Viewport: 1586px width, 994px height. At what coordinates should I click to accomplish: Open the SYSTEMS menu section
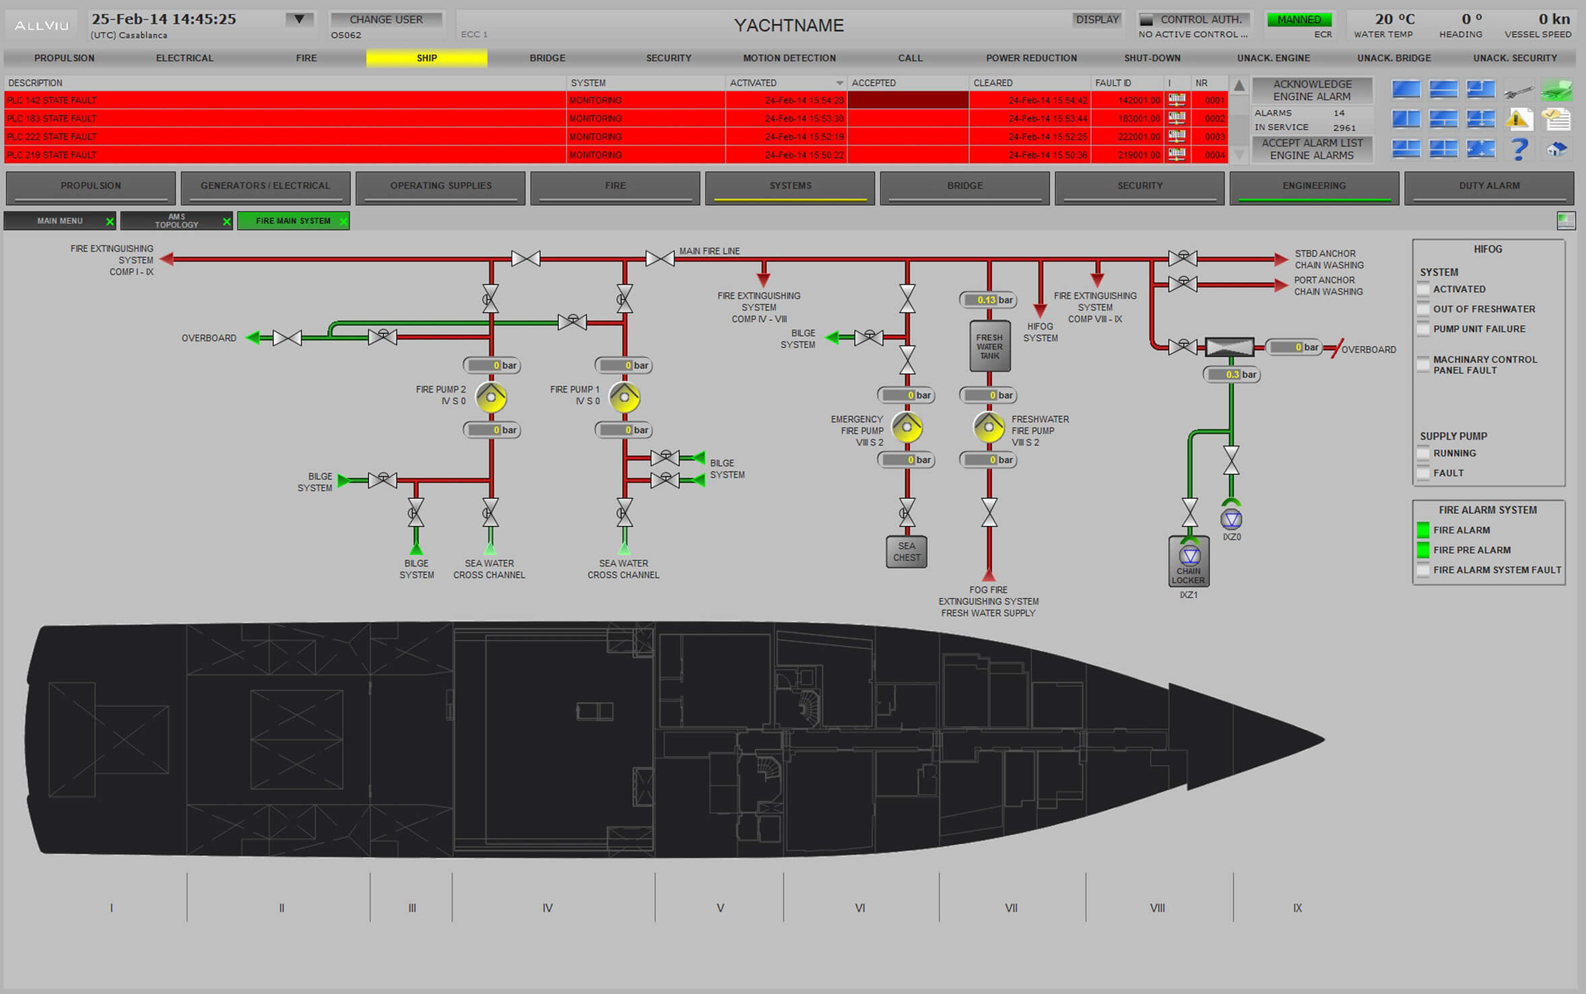pos(790,187)
